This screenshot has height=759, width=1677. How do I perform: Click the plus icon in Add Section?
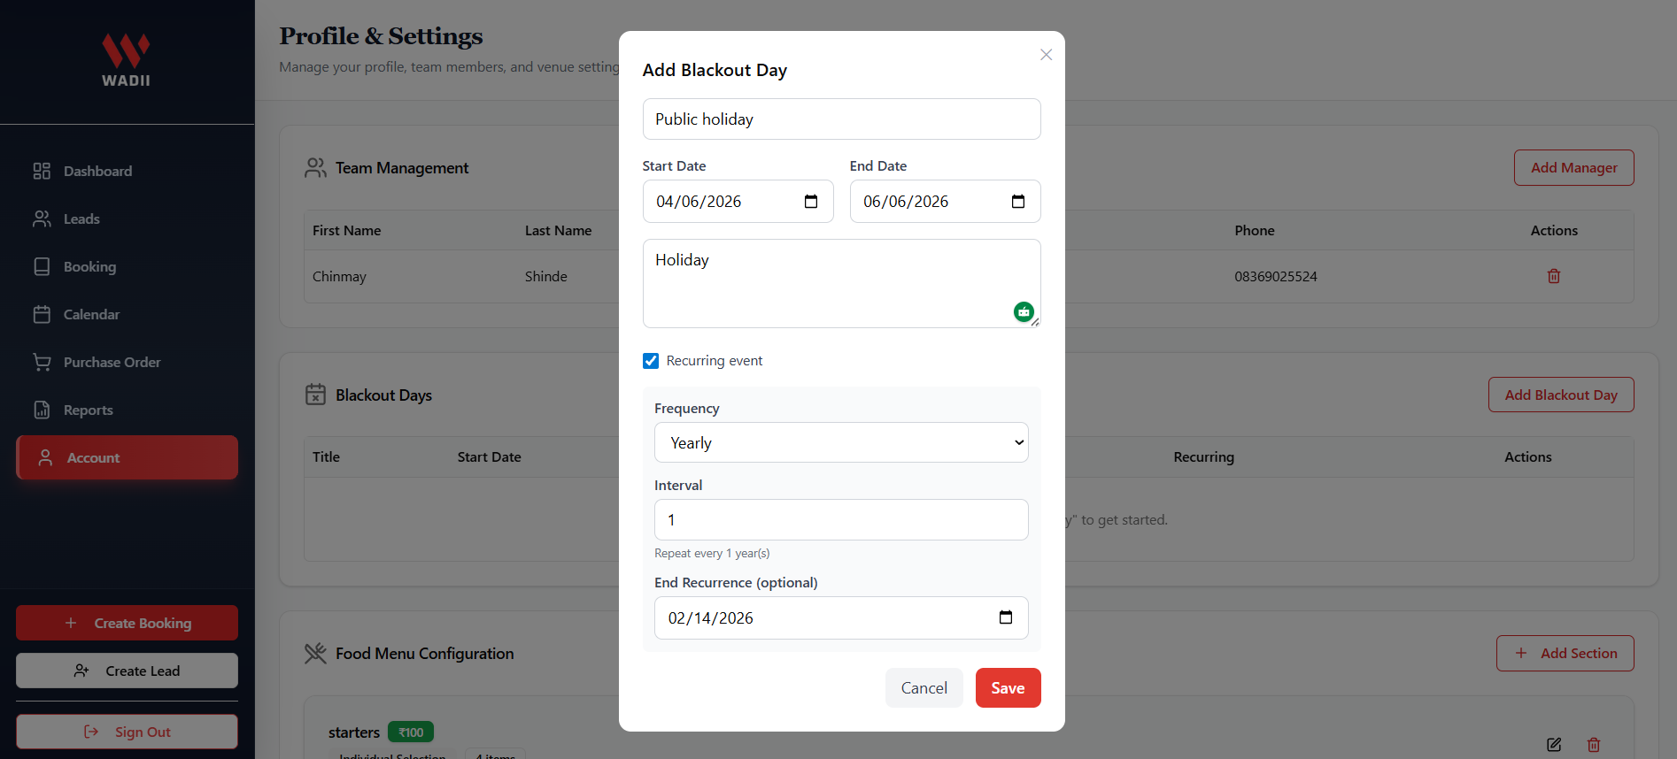tap(1521, 653)
